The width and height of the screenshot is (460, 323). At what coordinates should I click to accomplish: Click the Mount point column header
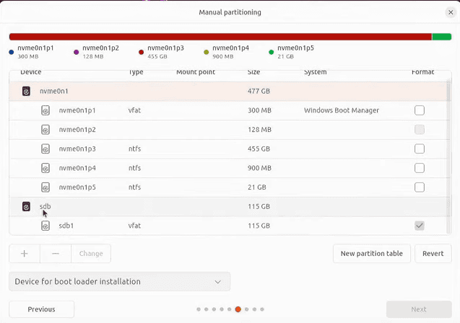tap(196, 72)
